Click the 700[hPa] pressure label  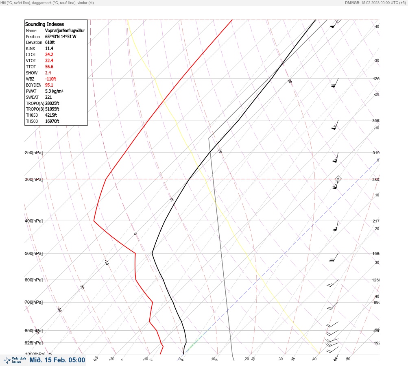coord(34,302)
